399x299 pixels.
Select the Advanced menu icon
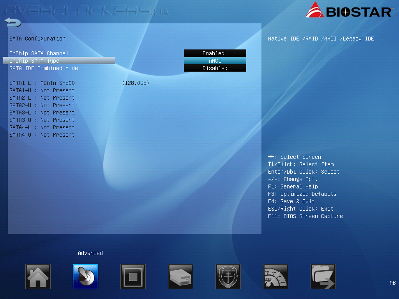[85, 277]
